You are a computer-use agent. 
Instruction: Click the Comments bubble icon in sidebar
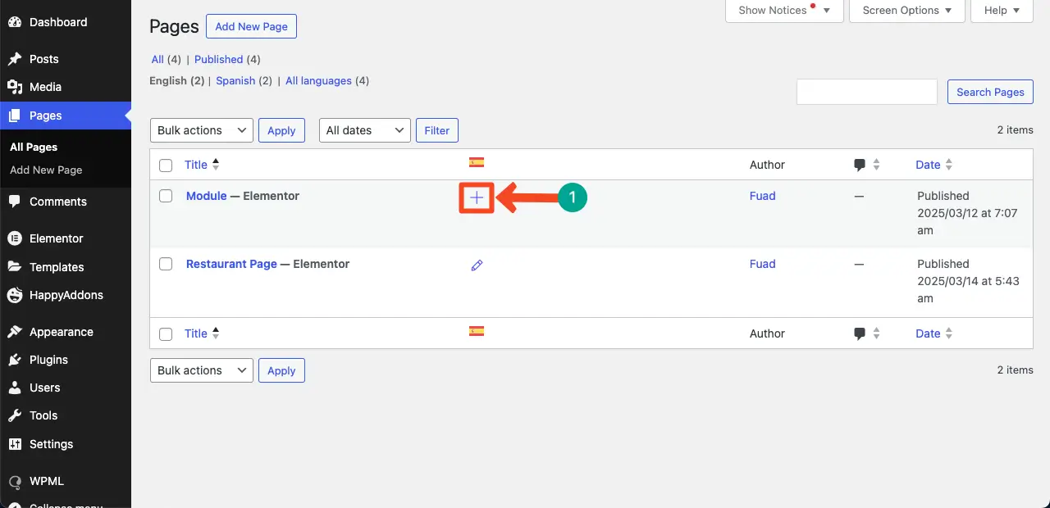click(x=15, y=202)
